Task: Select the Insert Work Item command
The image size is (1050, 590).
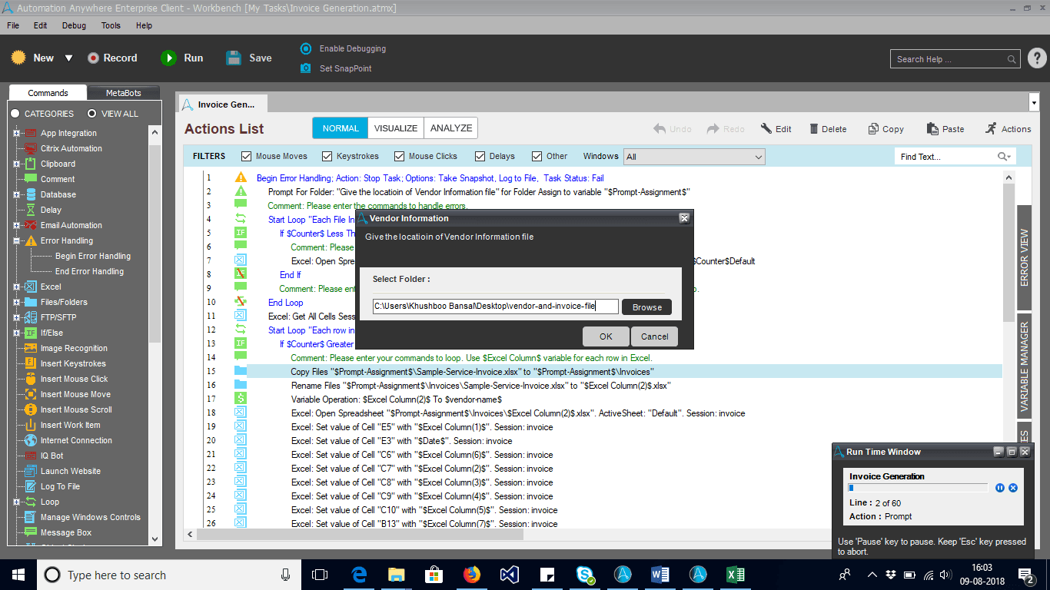Action: click(70, 425)
